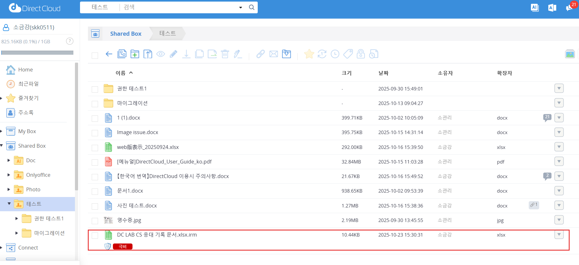Open the search scope dropdown caret
The width and height of the screenshot is (579, 265).
click(241, 8)
